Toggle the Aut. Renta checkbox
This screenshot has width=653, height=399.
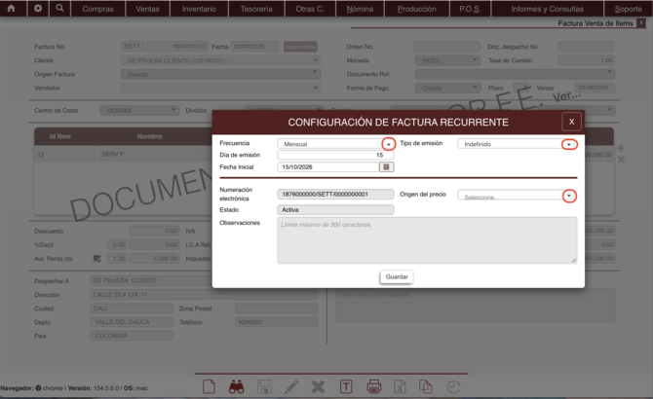point(97,259)
